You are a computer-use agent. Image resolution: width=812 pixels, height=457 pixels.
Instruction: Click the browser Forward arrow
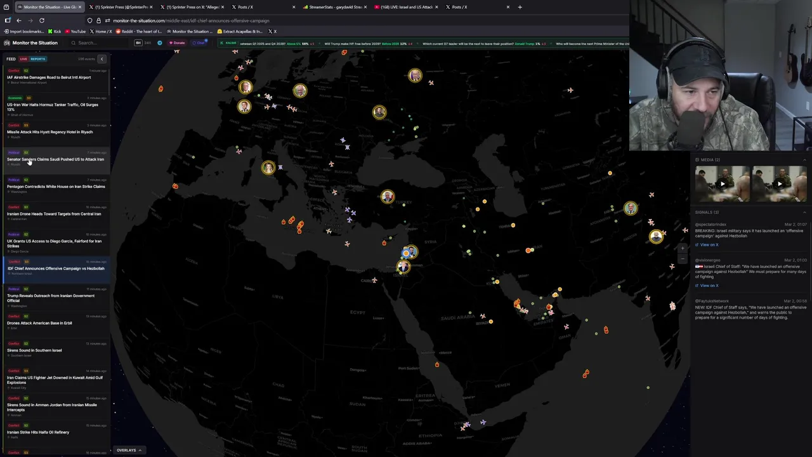(x=30, y=20)
